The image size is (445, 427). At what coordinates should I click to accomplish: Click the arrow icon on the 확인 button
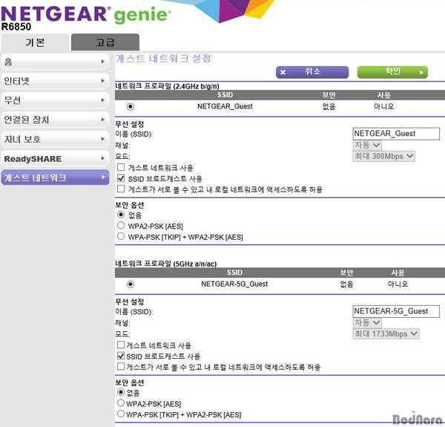[x=421, y=73]
